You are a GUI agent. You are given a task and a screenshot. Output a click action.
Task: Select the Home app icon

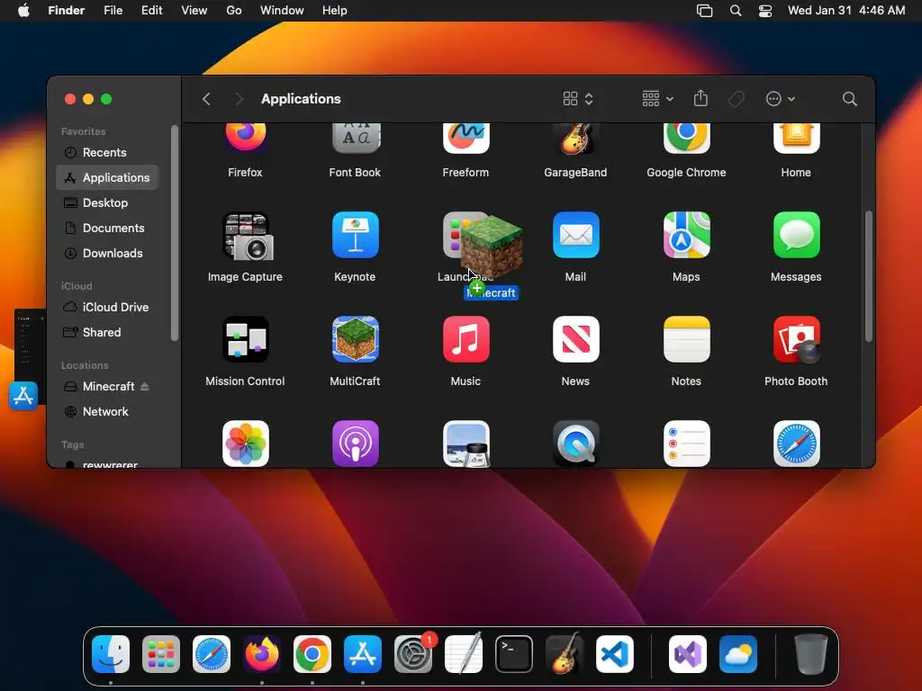[796, 139]
